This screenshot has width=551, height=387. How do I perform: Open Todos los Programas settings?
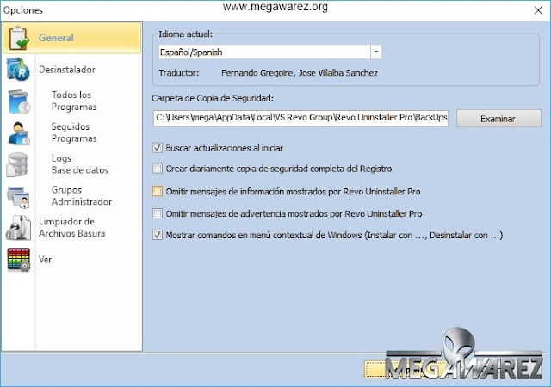[x=74, y=101]
